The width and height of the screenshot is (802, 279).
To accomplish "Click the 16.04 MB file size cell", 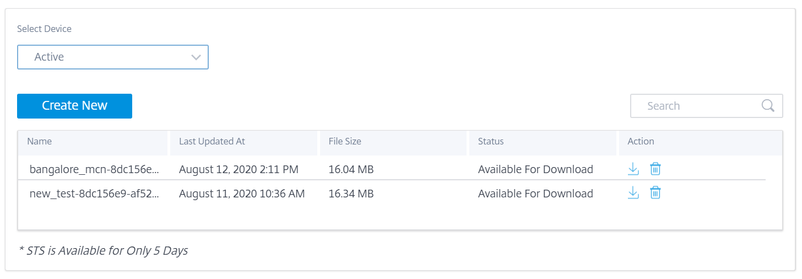I will coord(351,169).
